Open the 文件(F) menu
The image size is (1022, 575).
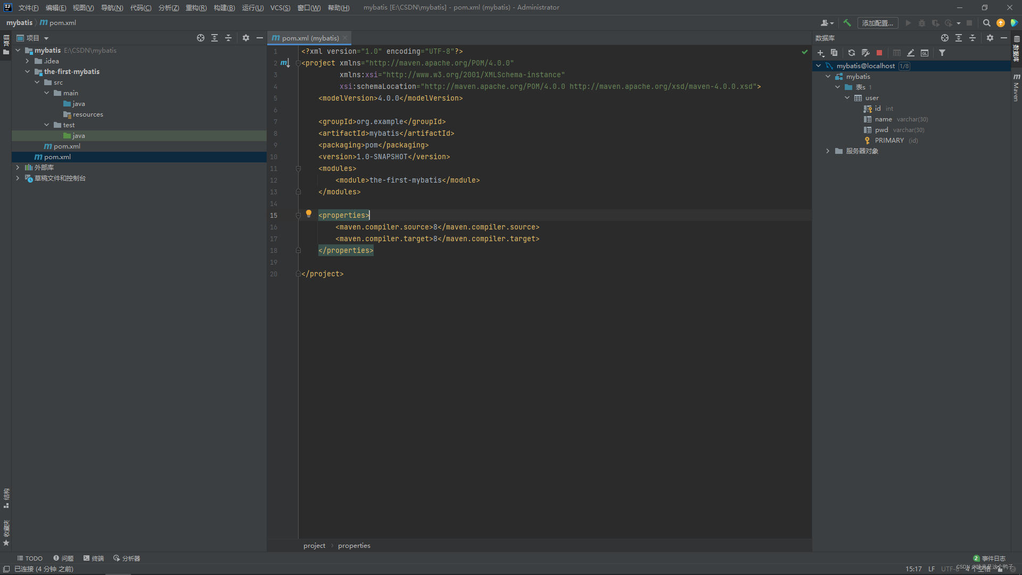coord(28,7)
